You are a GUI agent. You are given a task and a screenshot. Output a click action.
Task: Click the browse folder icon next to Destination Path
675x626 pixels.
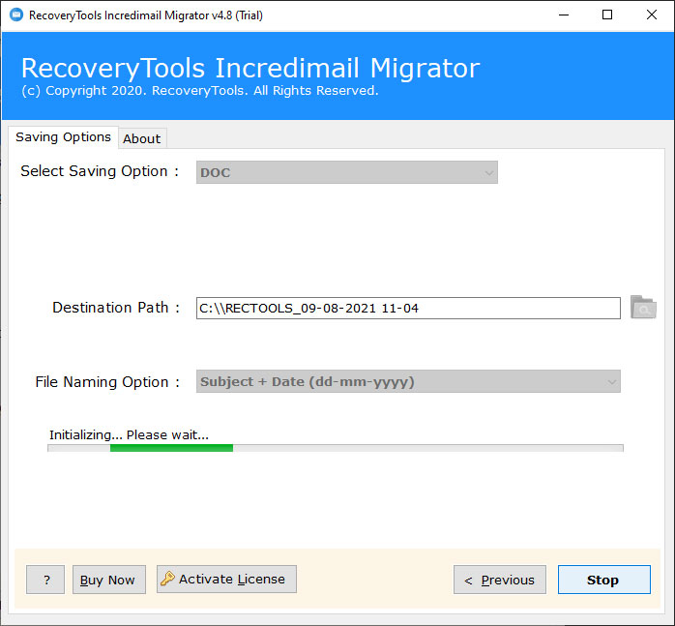643,307
